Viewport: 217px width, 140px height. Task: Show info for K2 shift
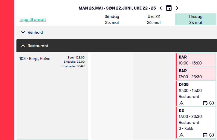pos(212,135)
